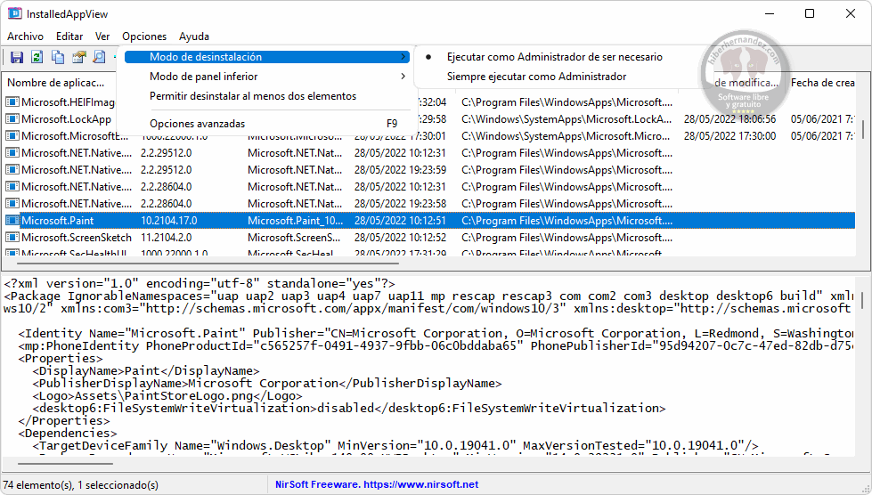Click 'C:\Windows\SystemApps\Microsoft.LockA...' path cell

(566, 119)
